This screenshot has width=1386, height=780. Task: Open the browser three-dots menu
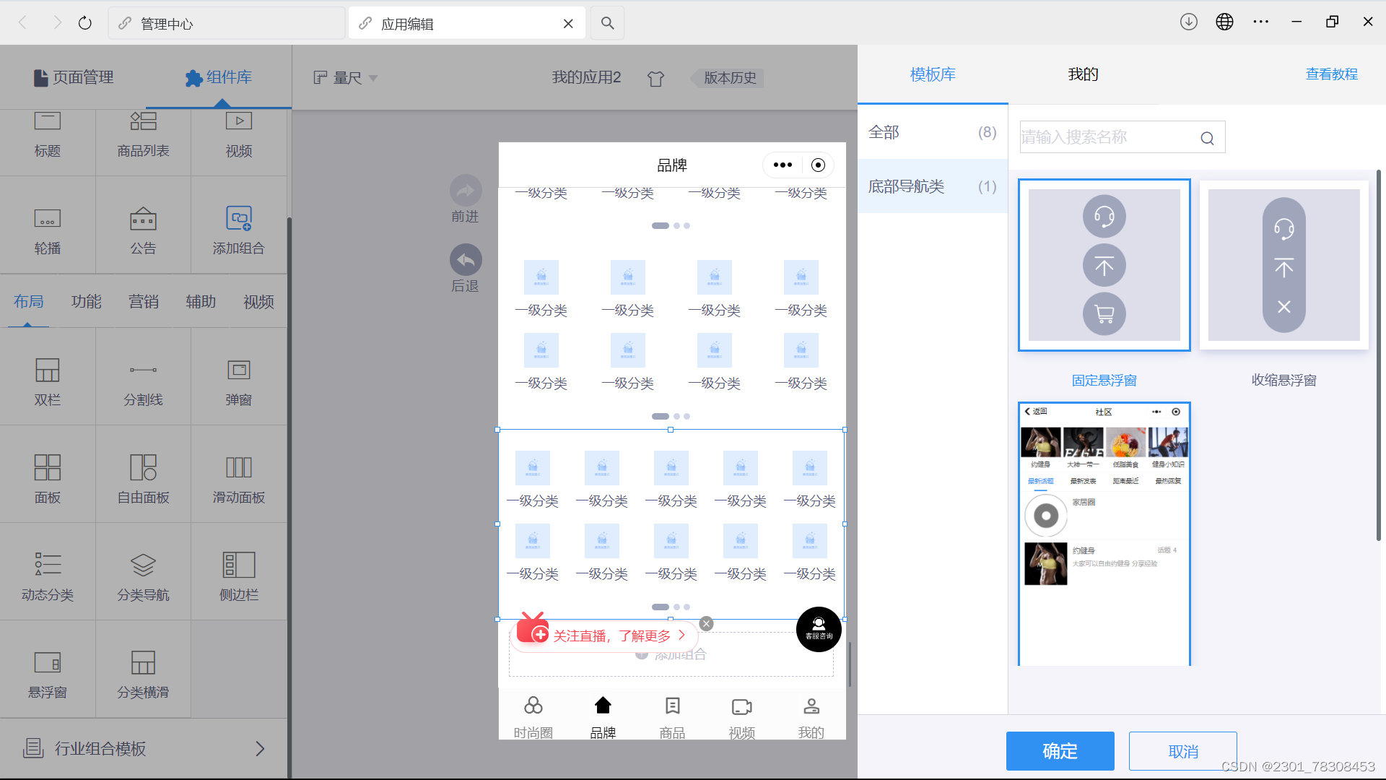[x=1260, y=22]
